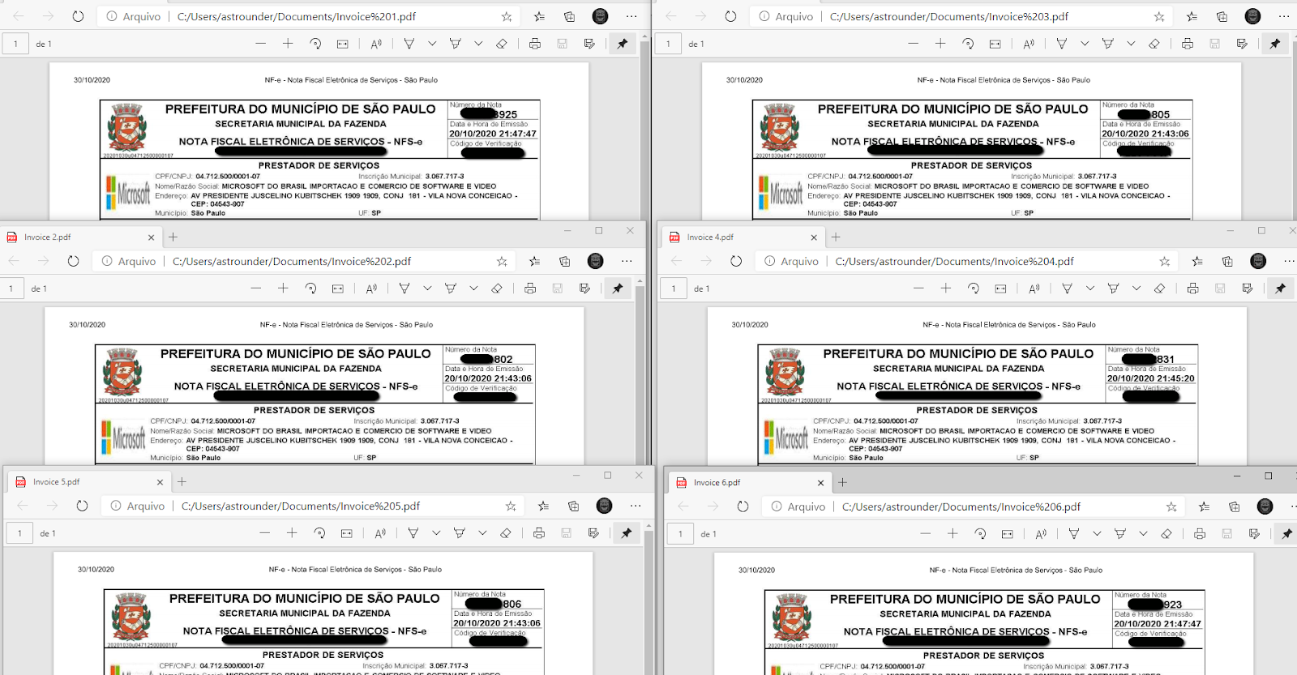This screenshot has height=675, width=1297.
Task: Toggle the pin toolbar button in Invoice 1.pdf
Action: (623, 44)
